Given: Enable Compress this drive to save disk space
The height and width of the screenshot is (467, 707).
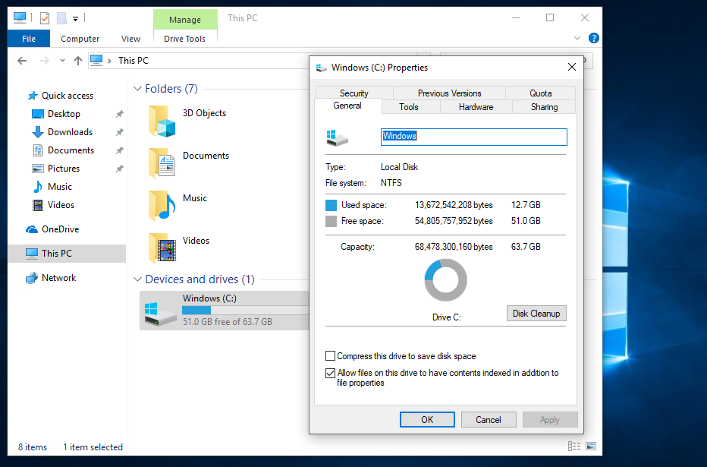Looking at the screenshot, I should (330, 356).
